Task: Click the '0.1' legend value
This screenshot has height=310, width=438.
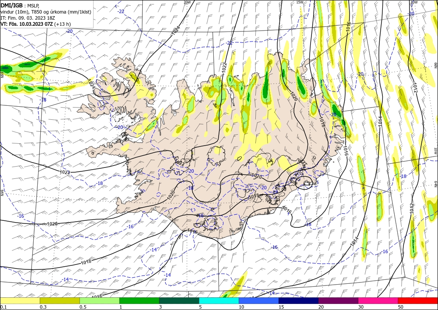Action: (x=3, y=307)
